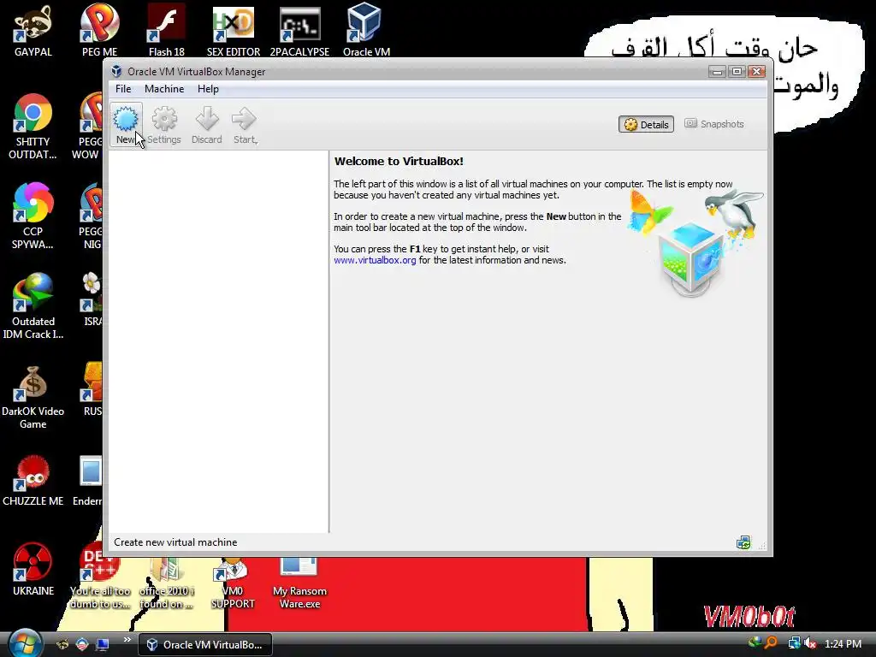Select the UKRAINE radiation desktop icon

point(33,570)
